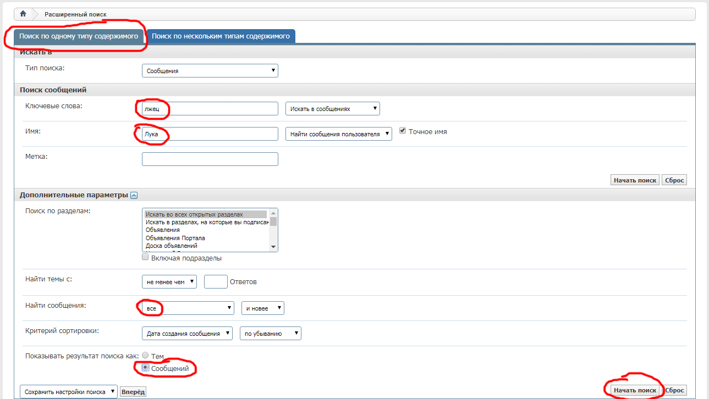
Task: Open Сохранить настройки поиска dropdown
Action: tap(69, 392)
